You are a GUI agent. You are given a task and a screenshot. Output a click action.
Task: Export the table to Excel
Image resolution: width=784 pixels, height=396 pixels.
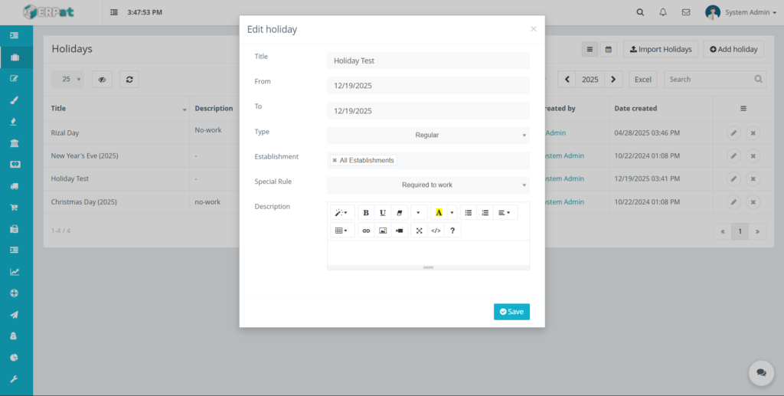point(643,79)
